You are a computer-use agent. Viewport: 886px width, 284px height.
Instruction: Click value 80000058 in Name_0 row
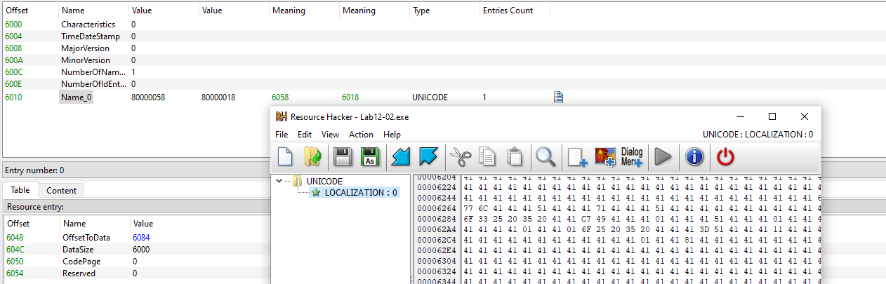(x=148, y=97)
